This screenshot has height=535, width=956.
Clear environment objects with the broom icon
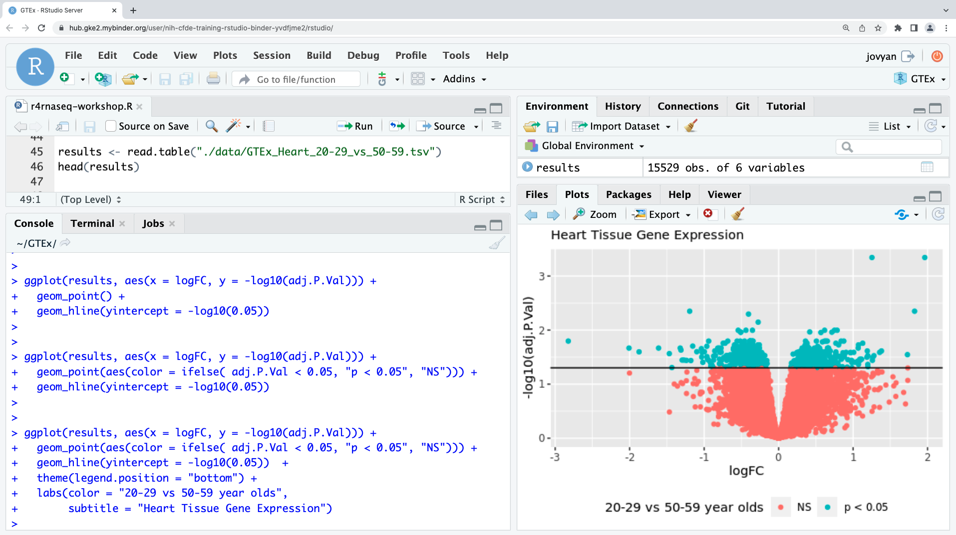point(691,126)
